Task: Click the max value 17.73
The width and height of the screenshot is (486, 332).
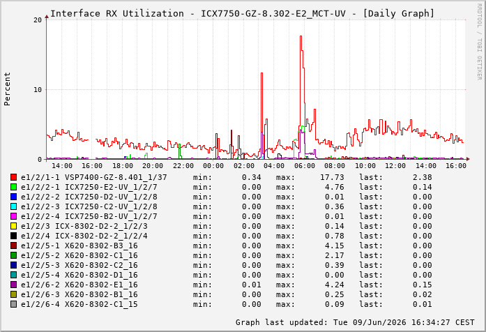Action: [x=332, y=177]
